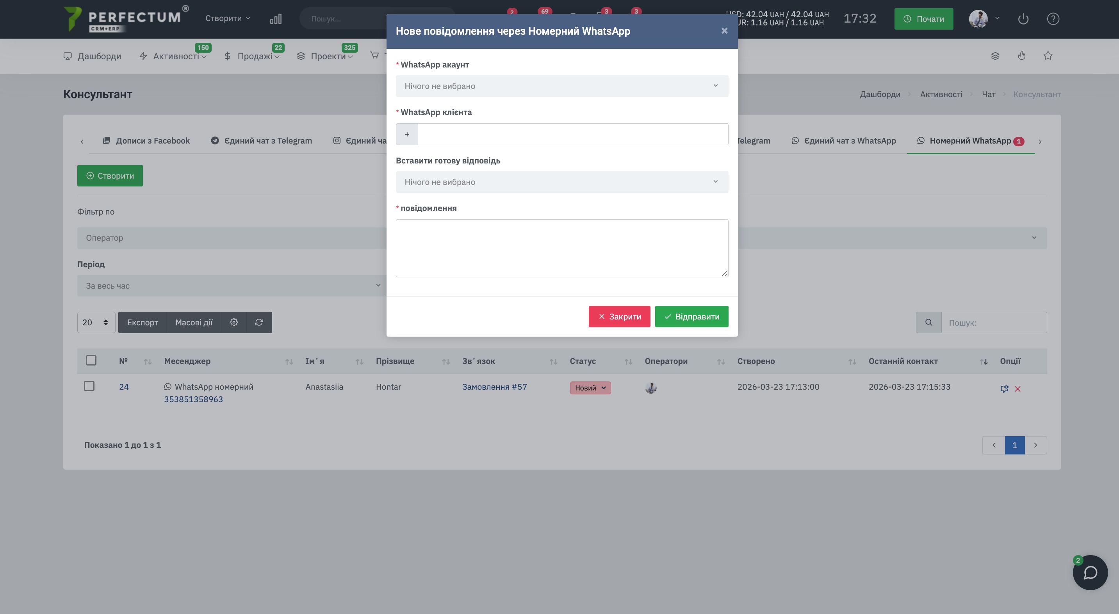Screen dimensions: 1119x614
Task: Click the table refresh icon
Action: coord(259,322)
